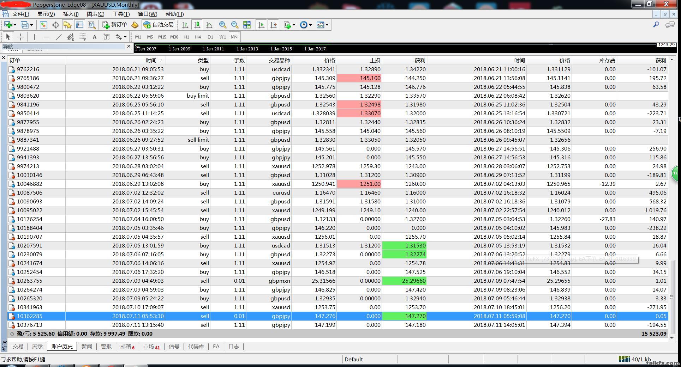Switch to 交易 terminal tab
681x367 pixels.
pyautogui.click(x=18, y=347)
